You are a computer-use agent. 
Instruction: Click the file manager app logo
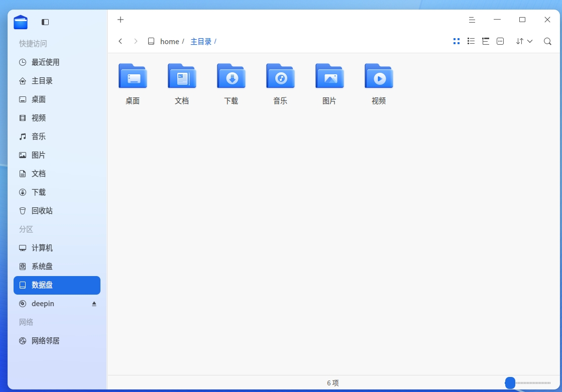pos(21,22)
